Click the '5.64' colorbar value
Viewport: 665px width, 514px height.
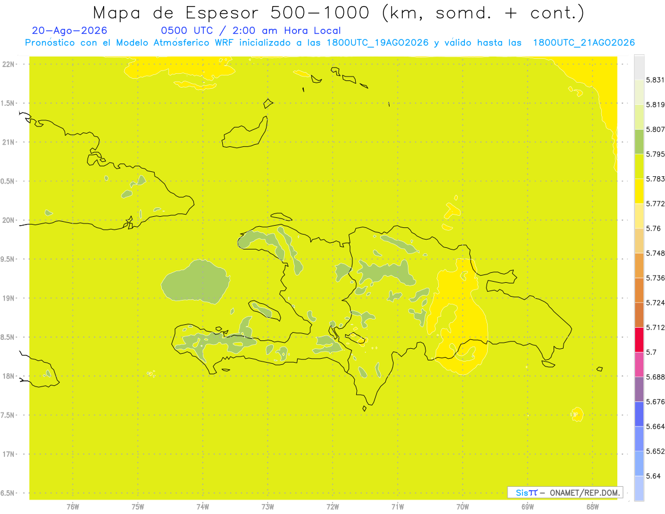[x=653, y=476]
